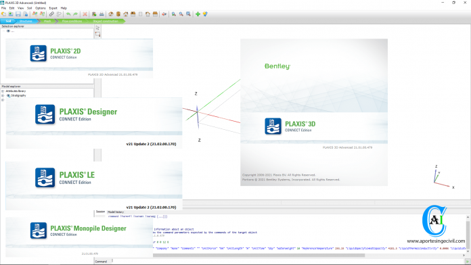The height and width of the screenshot is (265, 471).
Task: Click the printer icon in toolbar
Action: [x=102, y=14]
